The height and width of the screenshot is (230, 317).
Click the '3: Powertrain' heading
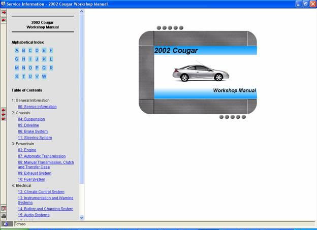(23, 144)
